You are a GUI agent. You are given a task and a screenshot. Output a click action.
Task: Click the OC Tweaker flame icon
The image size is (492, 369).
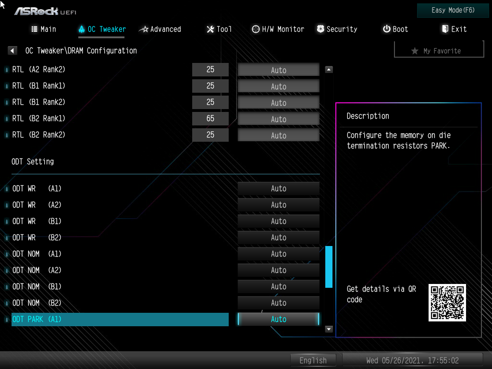point(81,29)
